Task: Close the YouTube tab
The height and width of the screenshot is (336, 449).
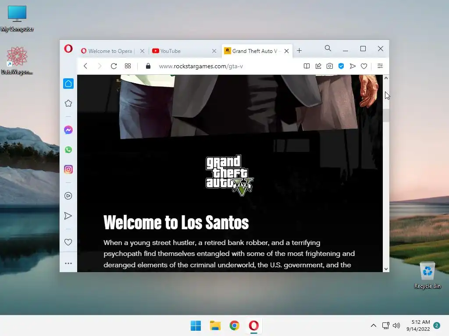Action: pos(214,51)
